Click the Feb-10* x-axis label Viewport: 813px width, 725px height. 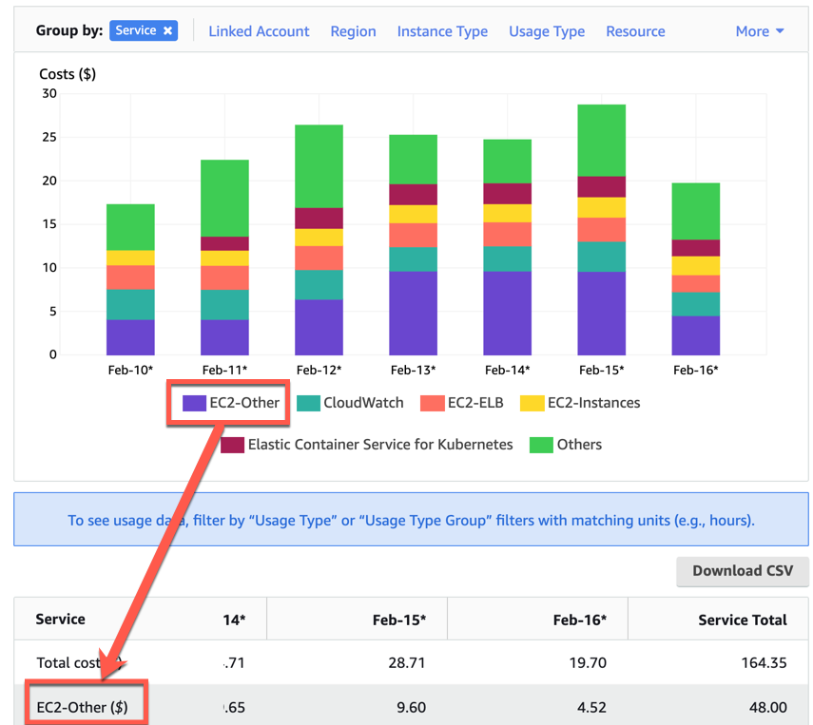click(x=130, y=370)
